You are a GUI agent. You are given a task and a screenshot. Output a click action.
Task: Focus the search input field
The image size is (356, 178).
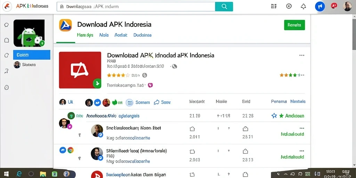[x=136, y=7]
